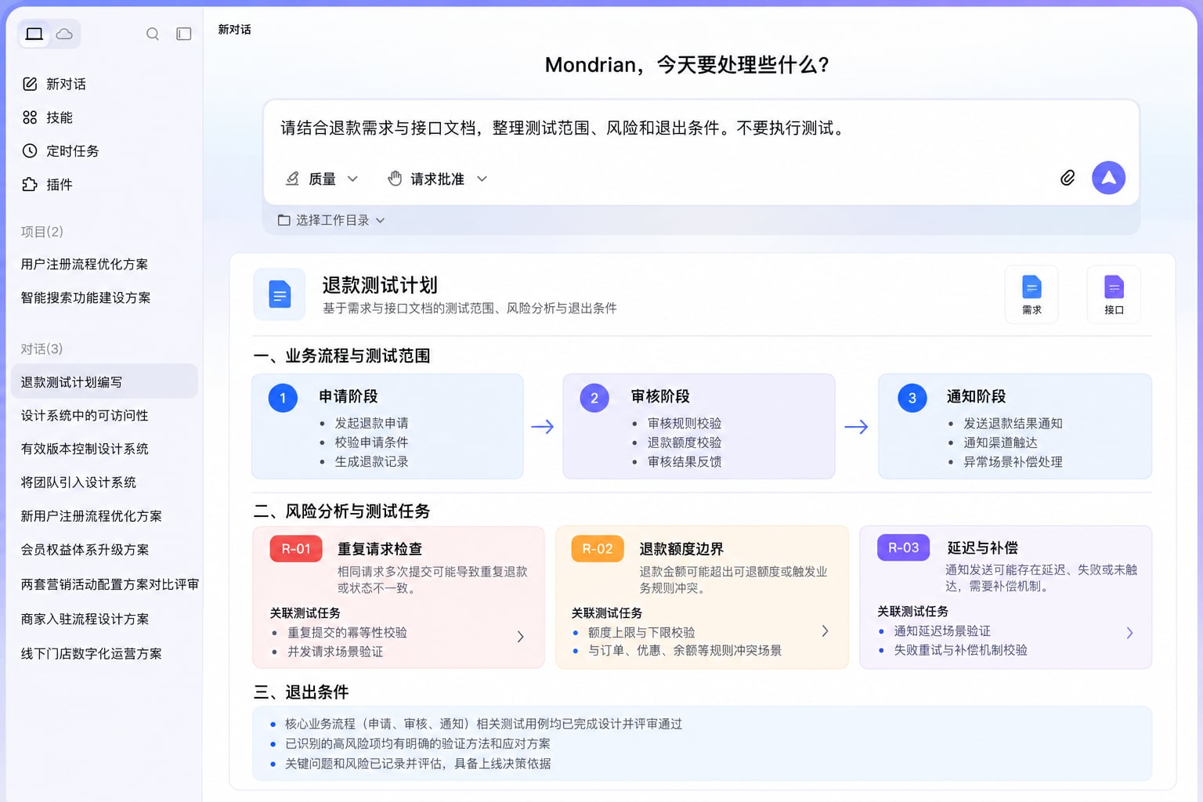Expand the R-02 退款额度边界 card chevron
Viewport: 1203px width, 802px height.
pos(825,631)
